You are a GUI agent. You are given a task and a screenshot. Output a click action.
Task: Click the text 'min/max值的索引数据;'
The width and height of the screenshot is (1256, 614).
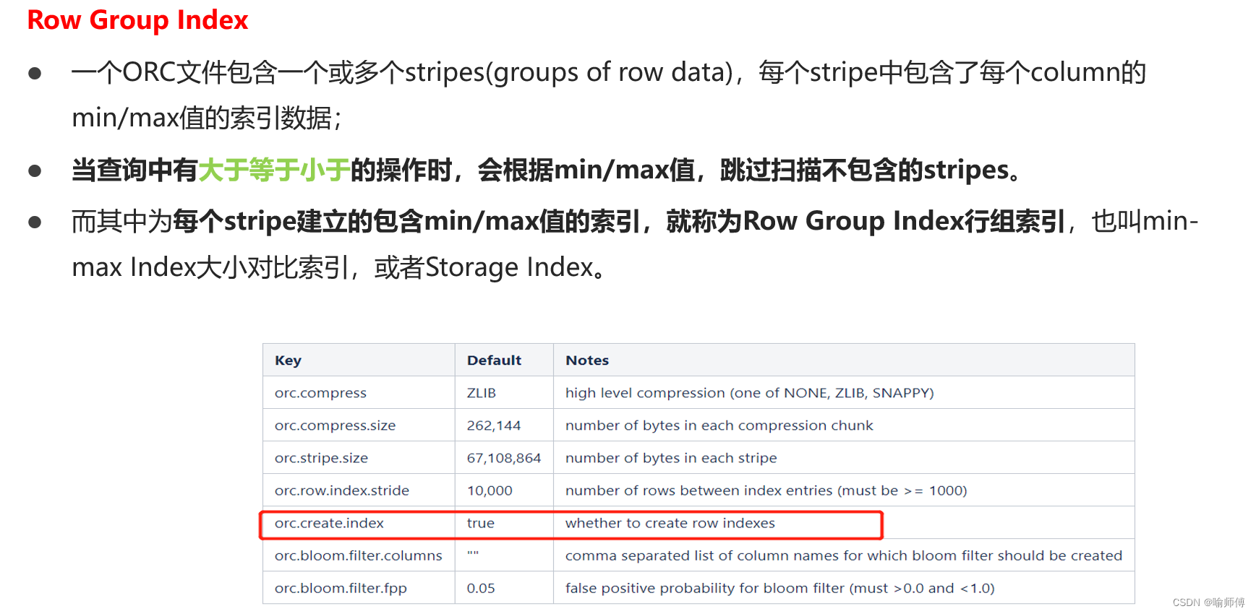click(x=207, y=118)
